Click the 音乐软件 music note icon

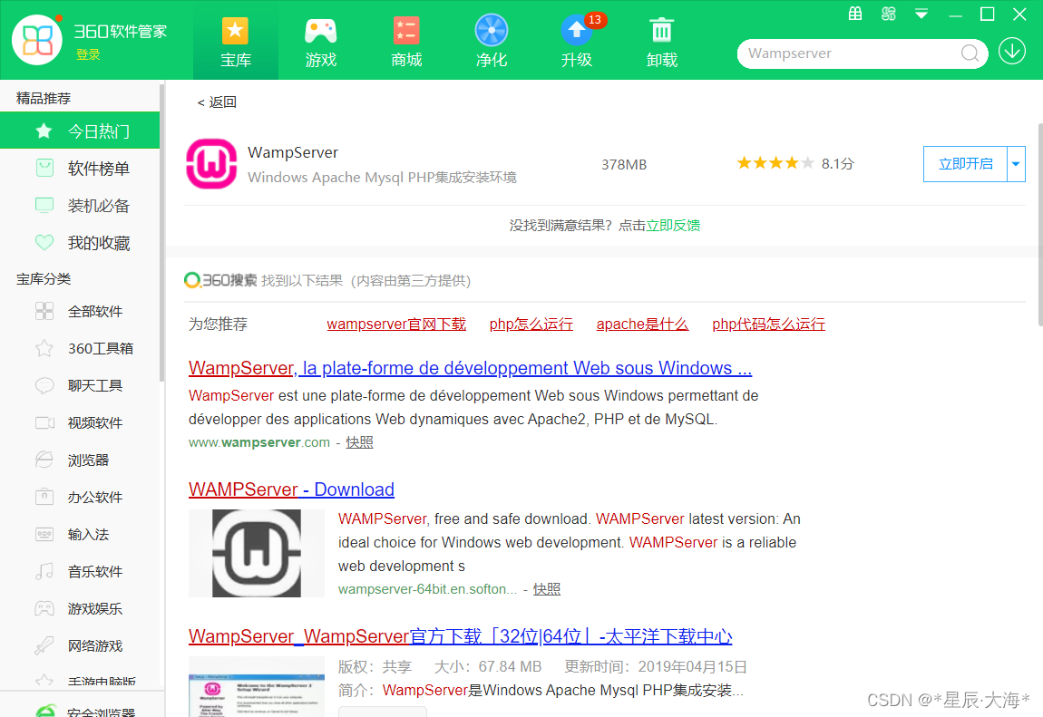[x=44, y=571]
